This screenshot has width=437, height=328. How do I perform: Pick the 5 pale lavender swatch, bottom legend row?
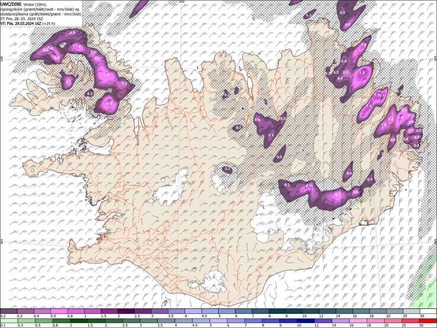(218, 321)
